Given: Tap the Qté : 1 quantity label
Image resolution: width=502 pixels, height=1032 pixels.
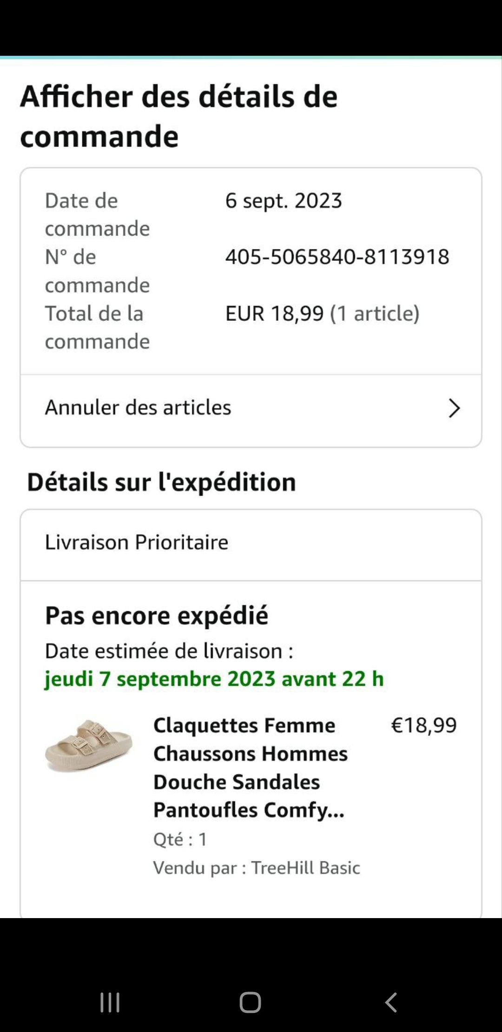Looking at the screenshot, I should [x=180, y=840].
